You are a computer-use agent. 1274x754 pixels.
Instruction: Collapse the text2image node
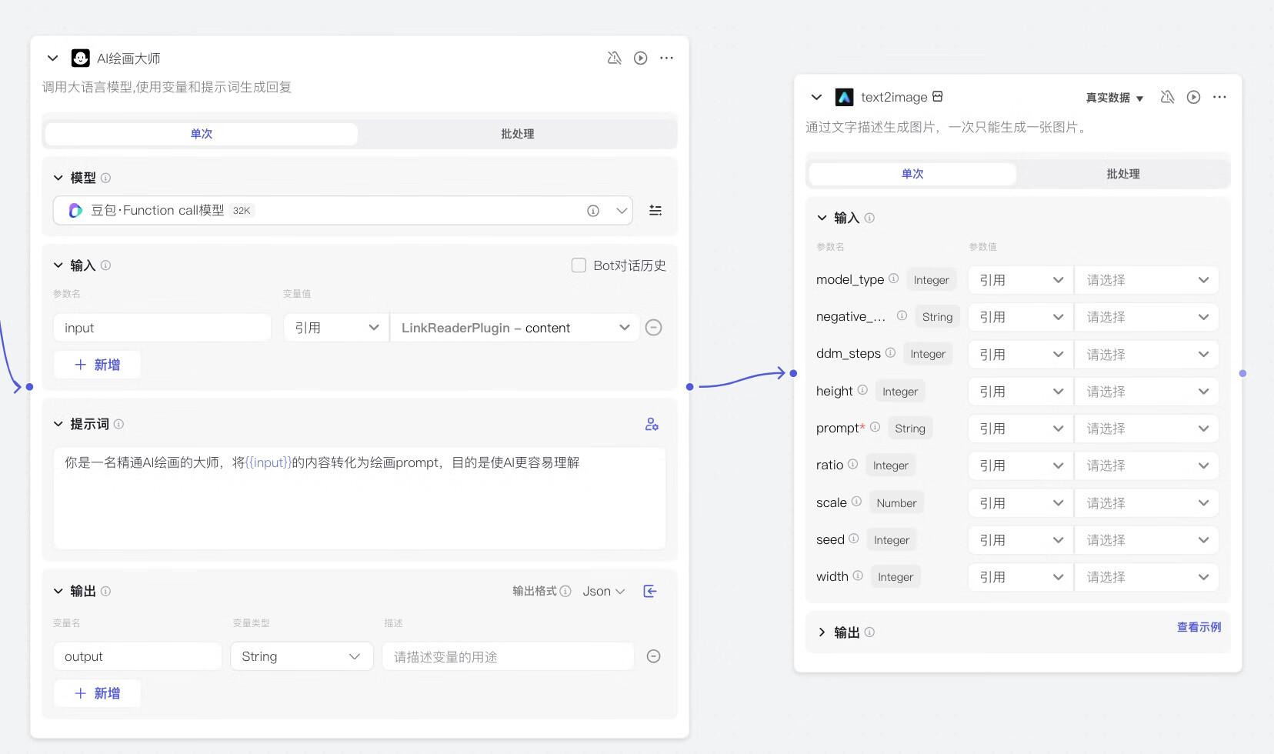pos(816,98)
